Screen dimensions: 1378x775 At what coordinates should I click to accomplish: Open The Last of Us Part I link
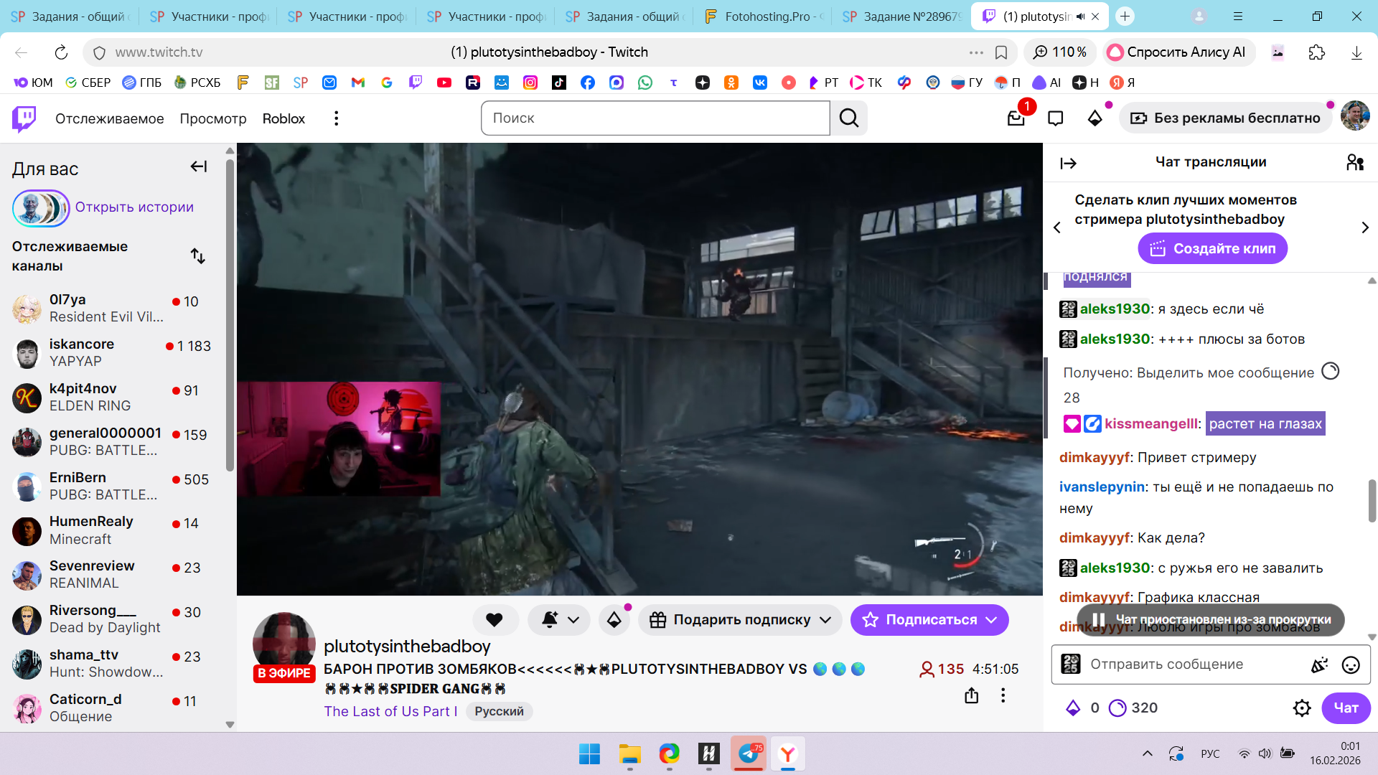point(390,711)
